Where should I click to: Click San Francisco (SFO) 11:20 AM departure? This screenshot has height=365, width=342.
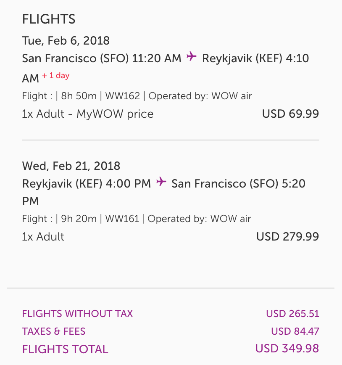pyautogui.click(x=102, y=58)
